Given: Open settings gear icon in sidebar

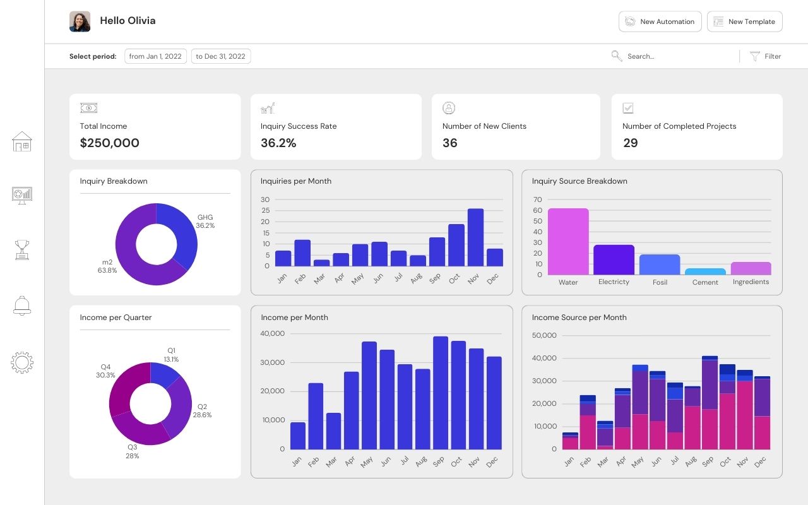Looking at the screenshot, I should pos(22,362).
